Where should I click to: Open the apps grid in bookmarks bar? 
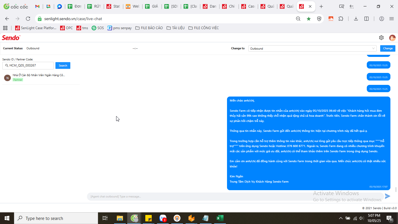tap(5, 28)
